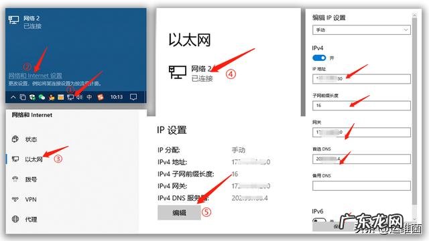This screenshot has width=429, height=241.
Task: Click the 首选 DNS input field
Action: pyautogui.click(x=361, y=159)
